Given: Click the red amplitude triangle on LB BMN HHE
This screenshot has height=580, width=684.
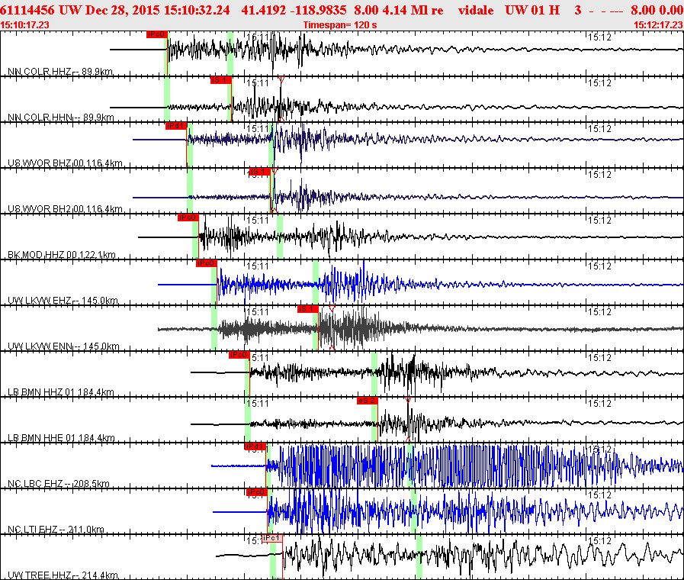Looking at the screenshot, I should pos(408,400).
